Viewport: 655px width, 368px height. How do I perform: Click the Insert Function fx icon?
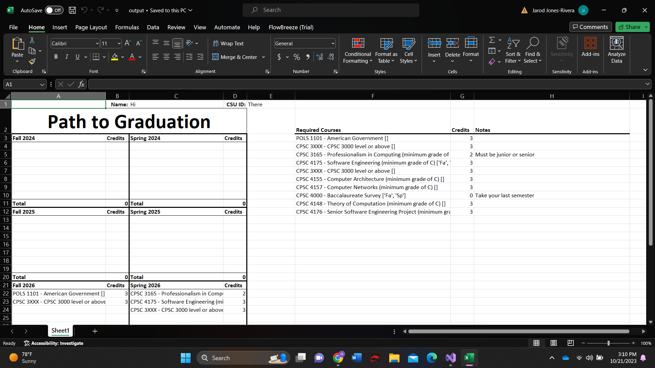point(81,84)
